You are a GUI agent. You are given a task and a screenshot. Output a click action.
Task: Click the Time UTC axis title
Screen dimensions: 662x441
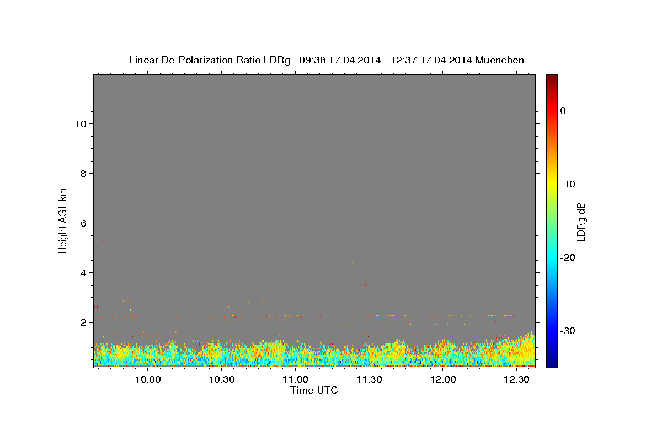click(x=314, y=390)
